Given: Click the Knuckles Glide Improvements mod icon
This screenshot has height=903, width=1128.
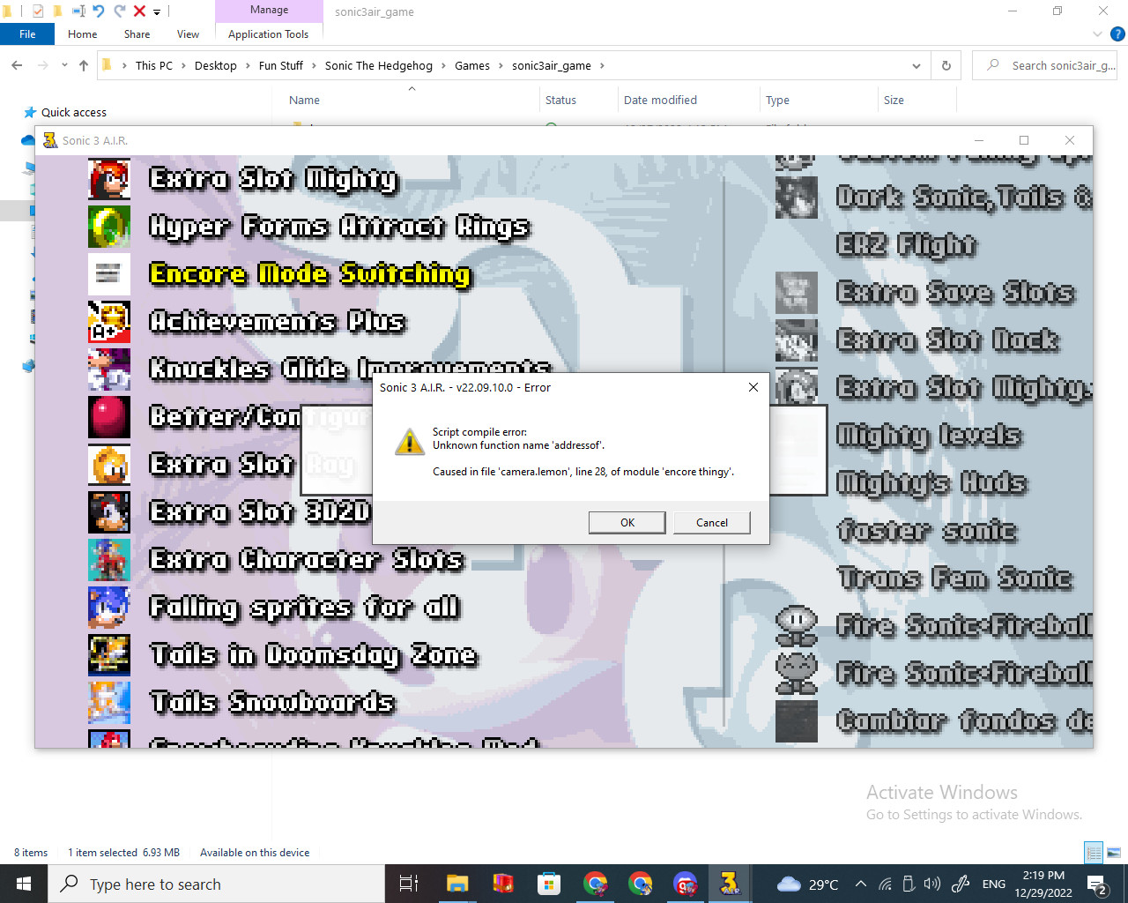Looking at the screenshot, I should pyautogui.click(x=108, y=369).
